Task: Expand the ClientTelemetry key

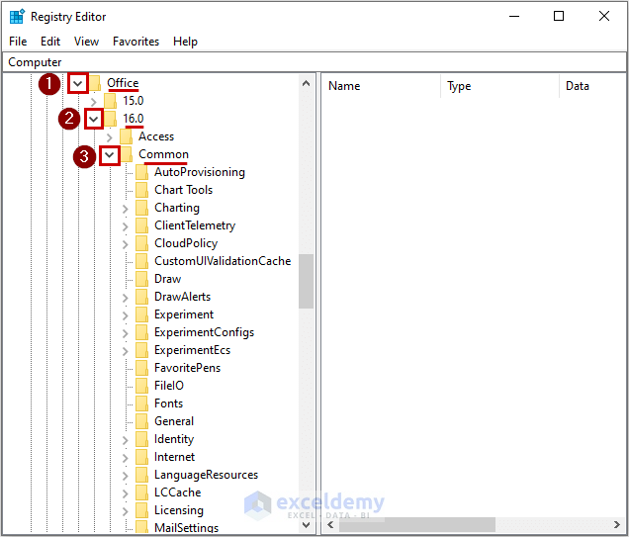Action: (x=126, y=226)
